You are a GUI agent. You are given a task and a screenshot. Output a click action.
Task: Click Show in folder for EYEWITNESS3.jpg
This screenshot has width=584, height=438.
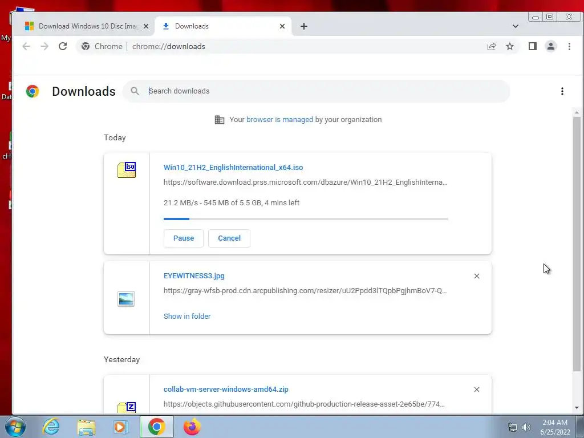[x=187, y=316]
